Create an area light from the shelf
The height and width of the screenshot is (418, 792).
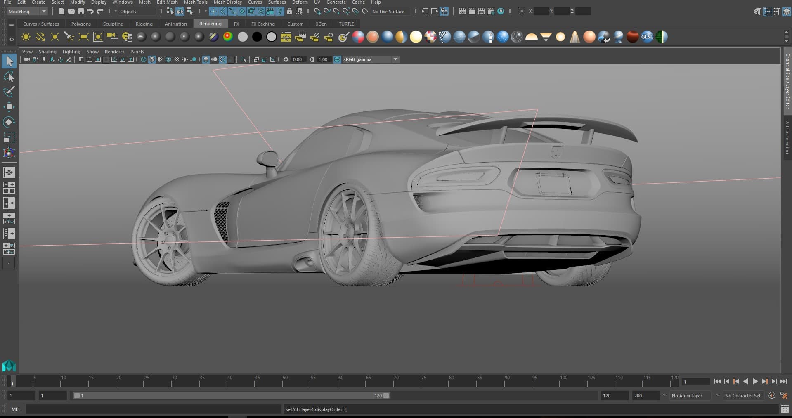point(84,37)
